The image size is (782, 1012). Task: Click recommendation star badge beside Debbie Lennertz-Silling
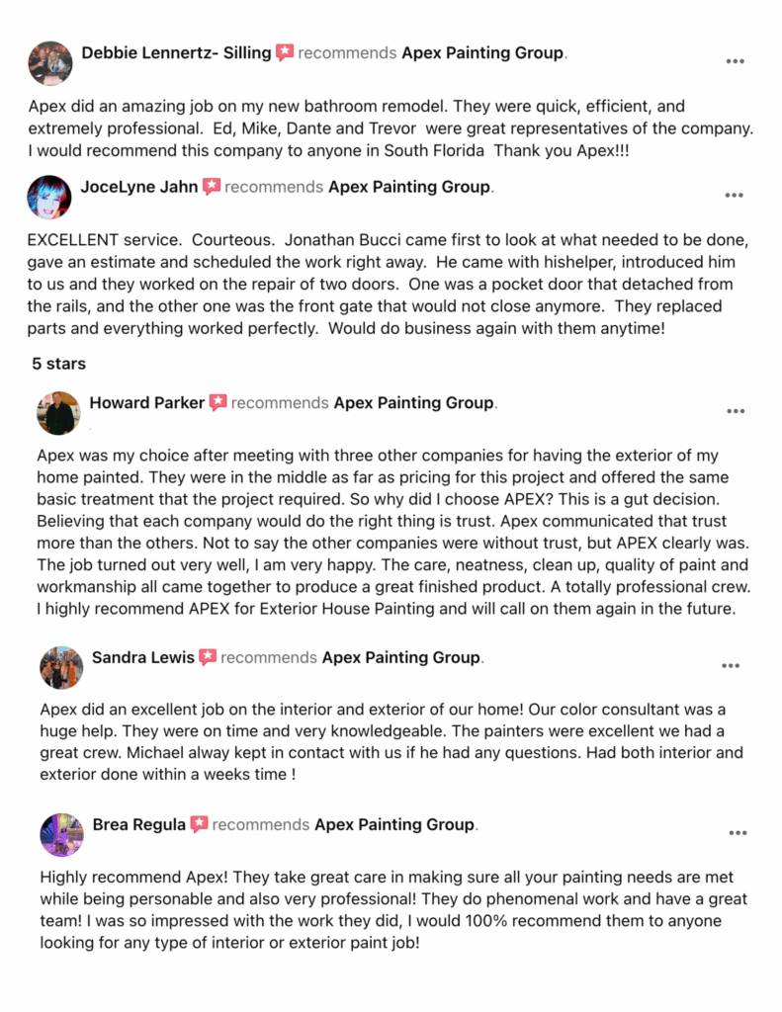(x=284, y=52)
